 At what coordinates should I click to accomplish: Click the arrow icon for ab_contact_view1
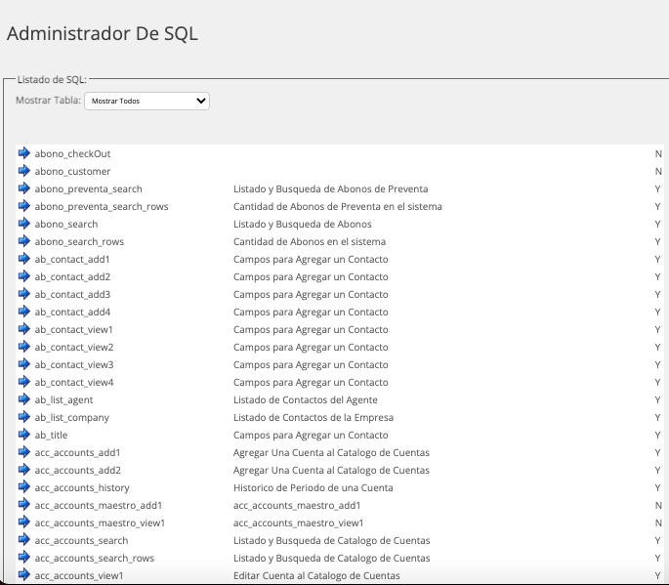click(x=24, y=329)
